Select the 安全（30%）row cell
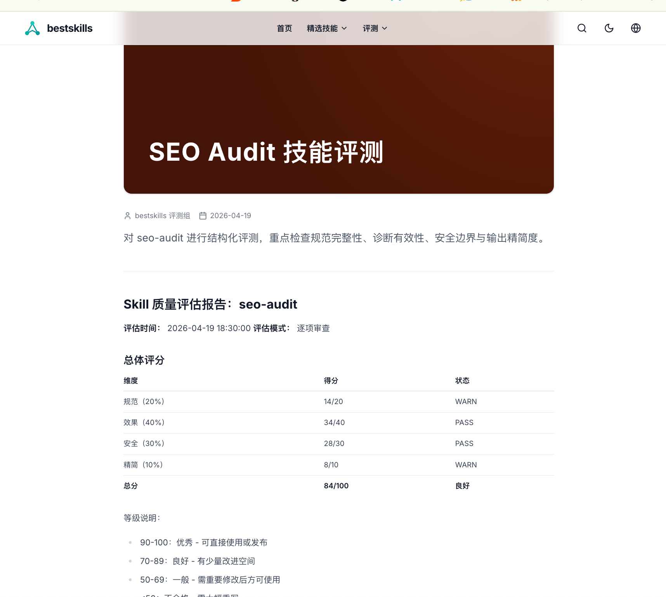The width and height of the screenshot is (666, 597). [144, 444]
